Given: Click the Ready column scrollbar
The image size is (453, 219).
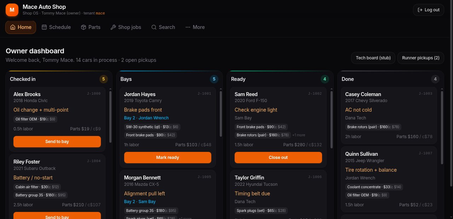Looking at the screenshot, I should pyautogui.click(x=332, y=119).
